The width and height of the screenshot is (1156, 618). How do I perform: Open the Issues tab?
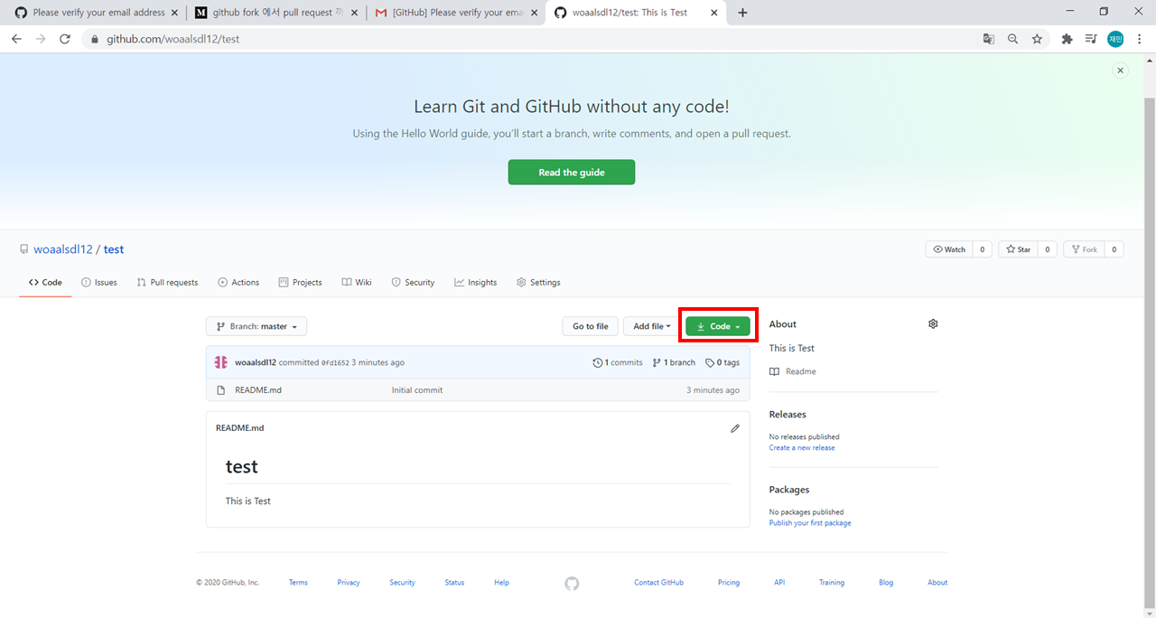(x=99, y=282)
